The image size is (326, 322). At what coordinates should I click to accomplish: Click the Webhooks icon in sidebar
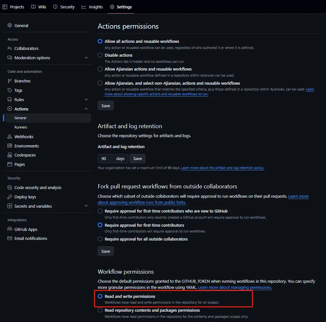click(10, 137)
